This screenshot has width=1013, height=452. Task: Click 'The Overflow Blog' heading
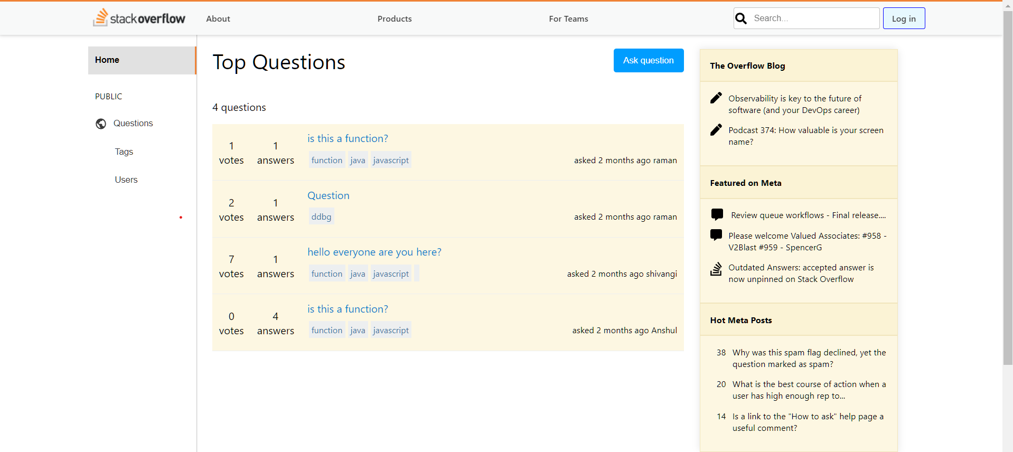click(747, 65)
